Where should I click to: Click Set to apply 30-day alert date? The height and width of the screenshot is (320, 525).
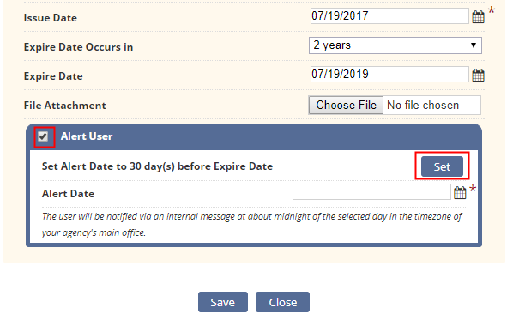tap(442, 166)
